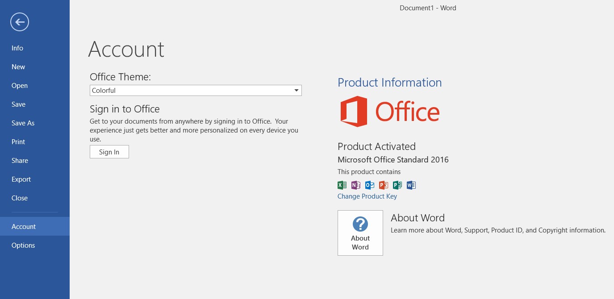Screen dimensions: 614x299
Task: Click the question mark About Word icon
Action: click(360, 224)
